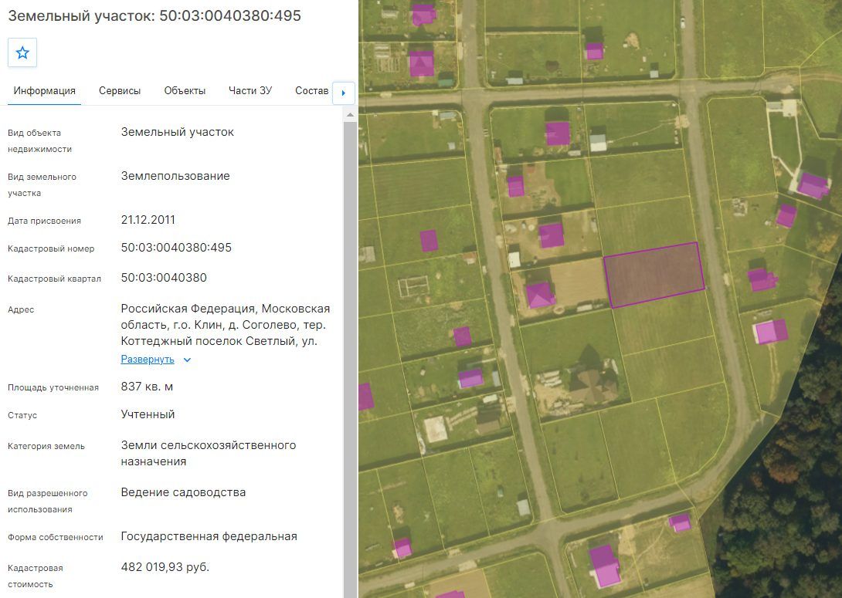The height and width of the screenshot is (598, 842).
Task: Select the area value 837 кв. м
Action: (x=147, y=387)
